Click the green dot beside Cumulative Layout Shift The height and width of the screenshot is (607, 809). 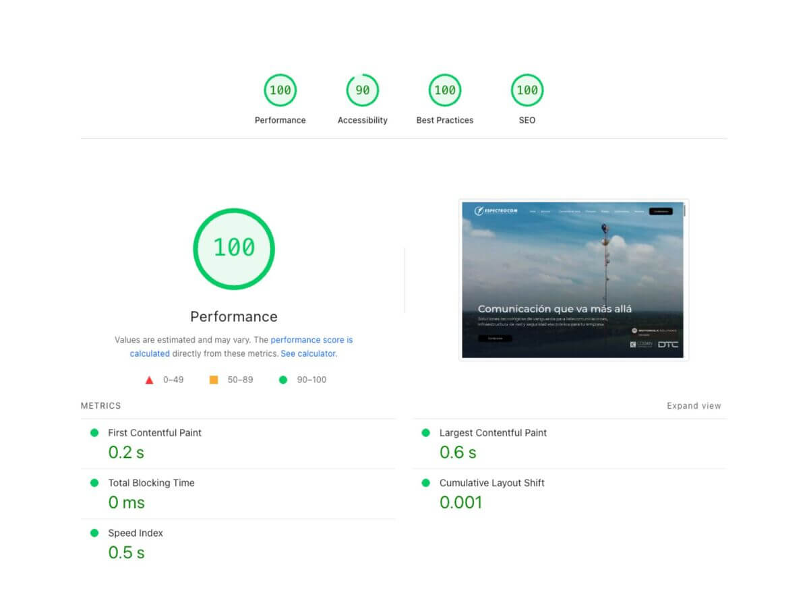[425, 483]
